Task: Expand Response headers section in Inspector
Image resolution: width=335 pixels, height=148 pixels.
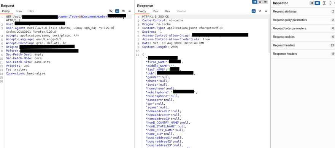Action: [303, 54]
